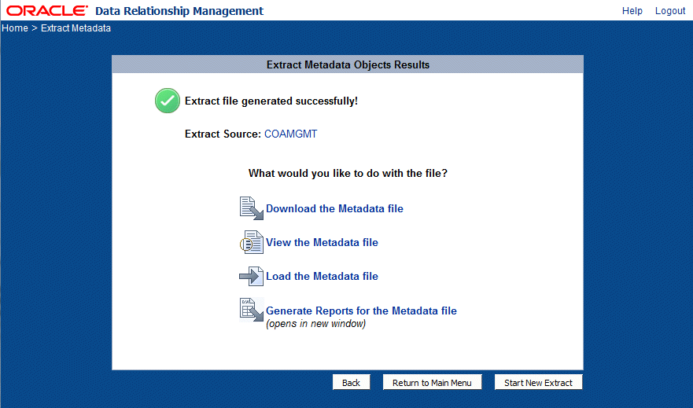Viewport: 693px width, 408px height.
Task: Click the green success checkmark icon
Action: point(168,101)
